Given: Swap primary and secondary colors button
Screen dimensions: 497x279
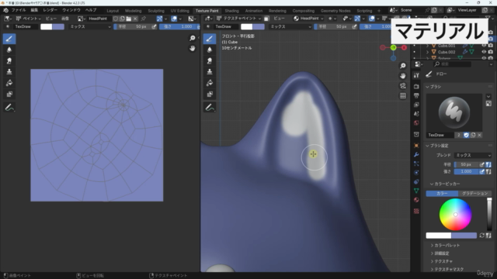Looking at the screenshot, I should (481, 236).
